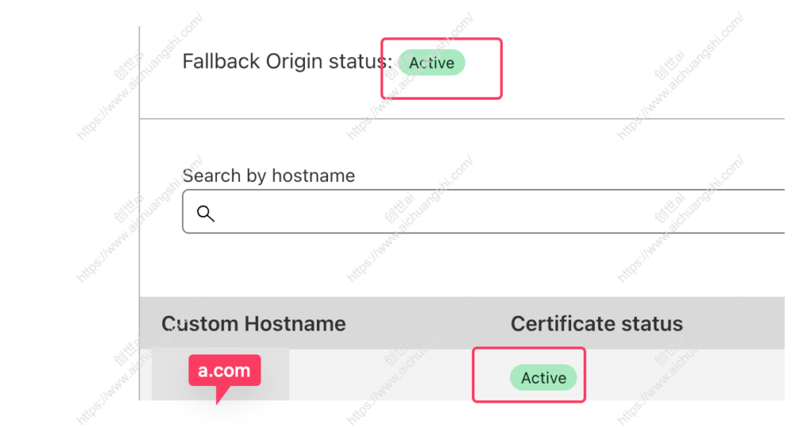The image size is (811, 428).
Task: Click the Fallback Origin status label text
Action: coord(287,62)
